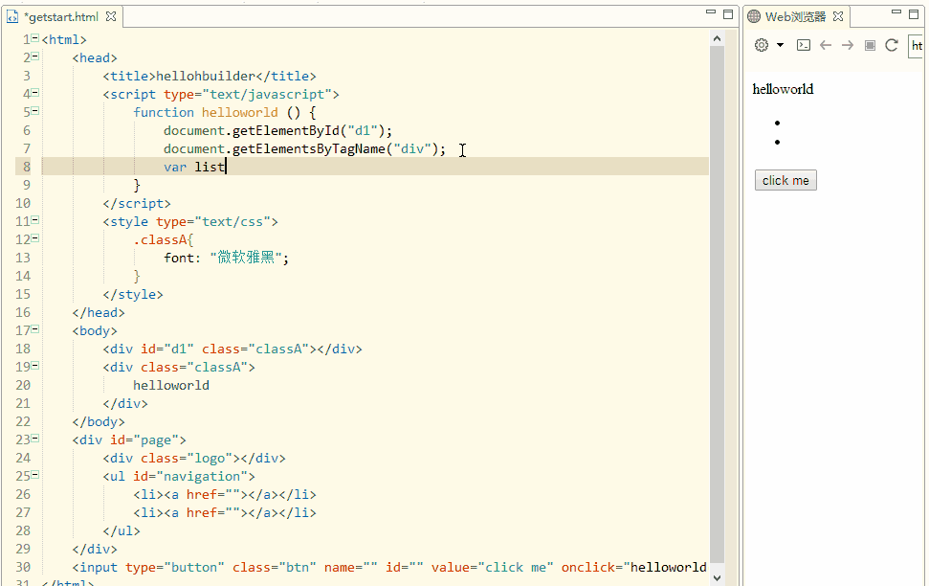Viewport: 929px width, 586px height.
Task: Collapse the div classA fold on line 19
Action: (x=35, y=366)
